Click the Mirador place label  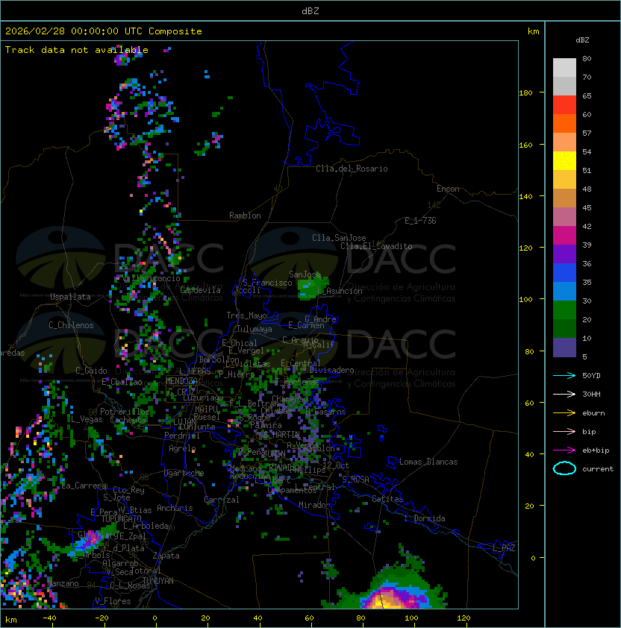point(315,505)
